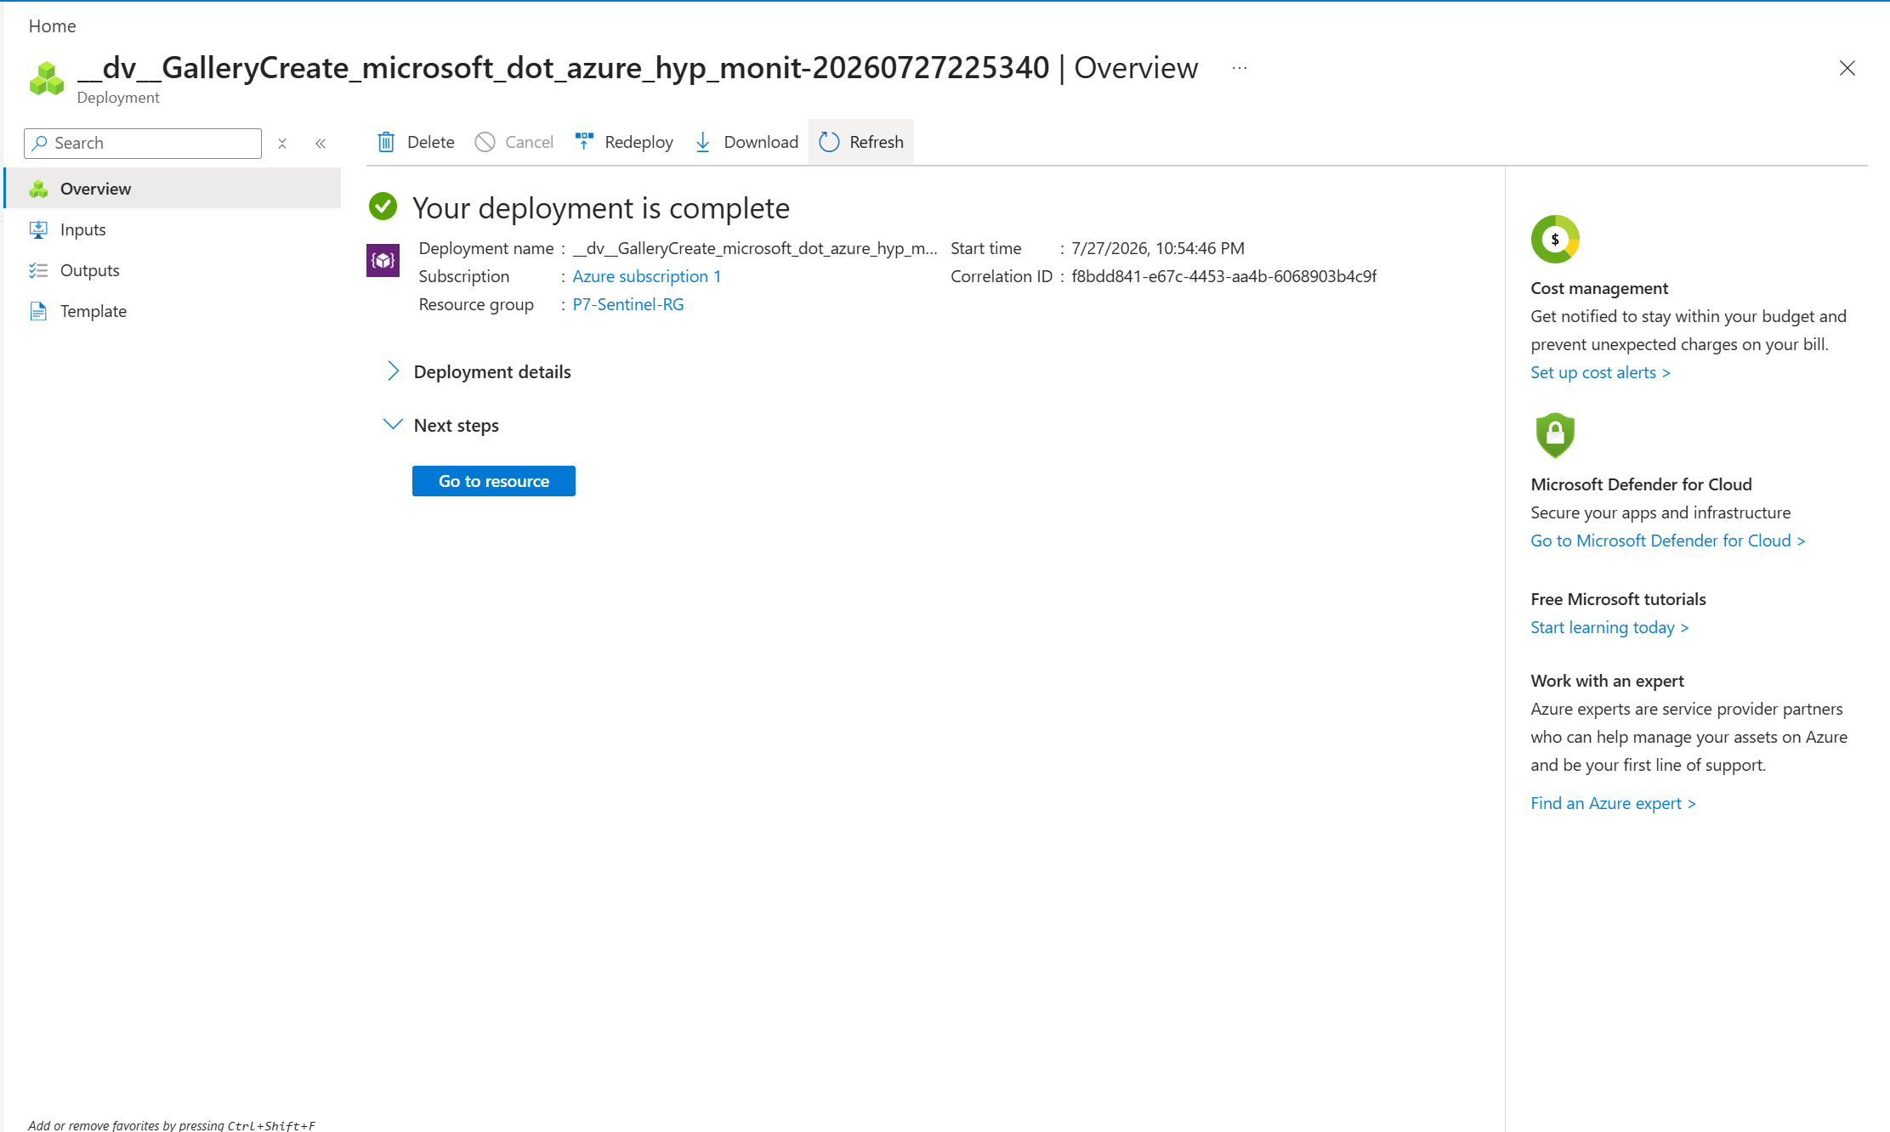This screenshot has width=1890, height=1132.
Task: Click the Inputs monitor icon in sidebar
Action: tap(38, 229)
